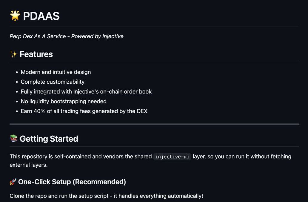Click the Earn 40% of trading fees bullet
Viewport: 308px width, 202px height.
pos(84,111)
